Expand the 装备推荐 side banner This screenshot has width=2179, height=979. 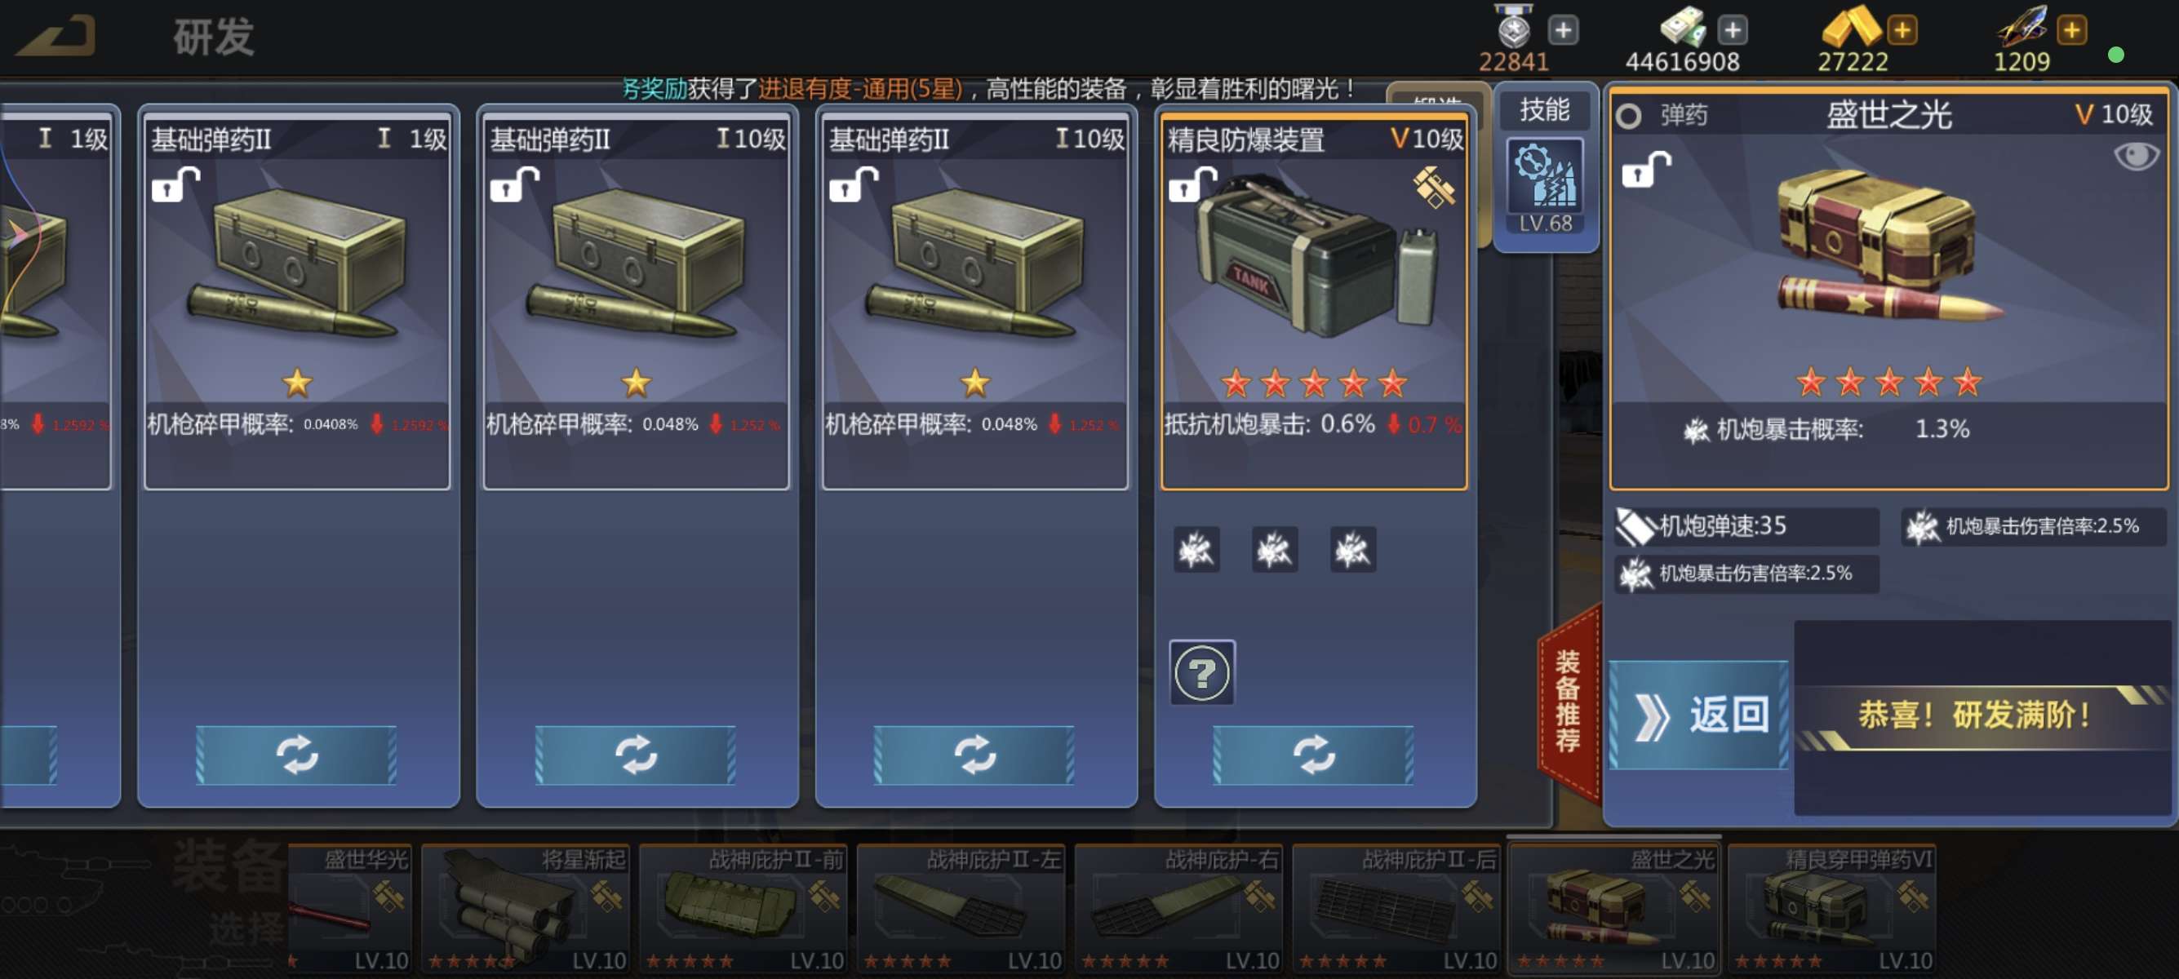pyautogui.click(x=1569, y=702)
